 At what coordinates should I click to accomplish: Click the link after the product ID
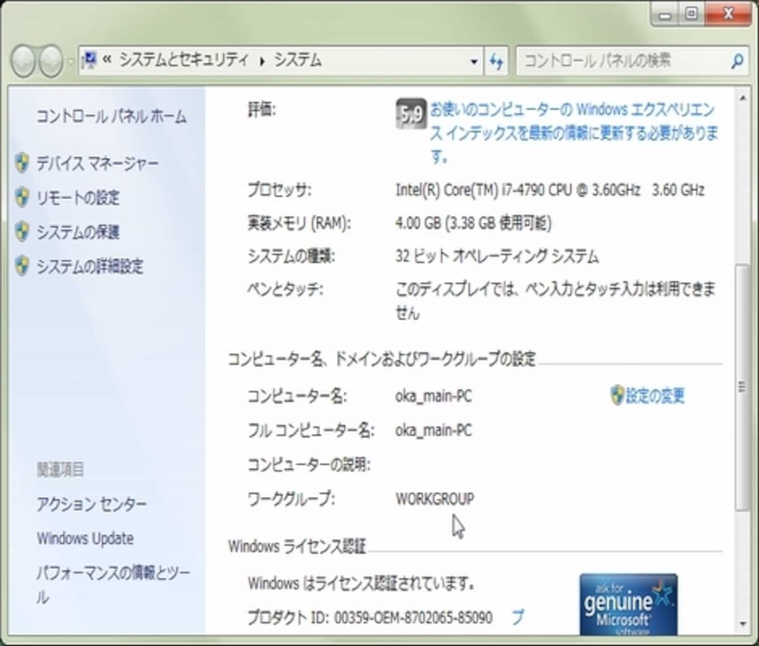(x=518, y=616)
